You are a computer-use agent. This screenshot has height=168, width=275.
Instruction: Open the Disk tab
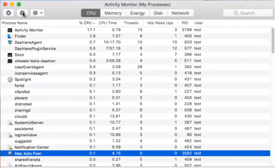click(158, 13)
